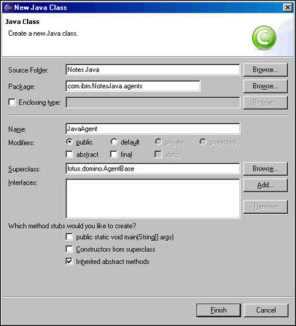Click the Remove interfaces button

[265, 206]
